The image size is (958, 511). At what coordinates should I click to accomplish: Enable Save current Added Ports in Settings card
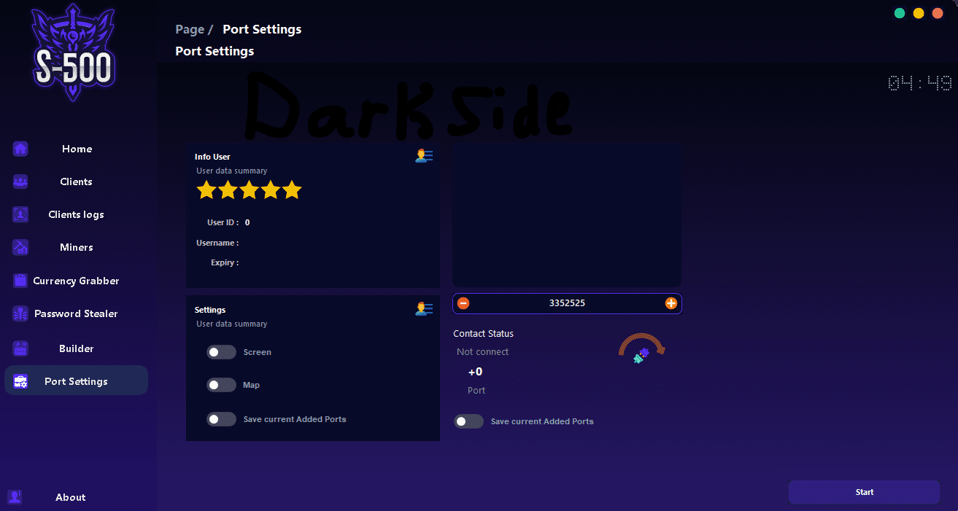point(221,419)
